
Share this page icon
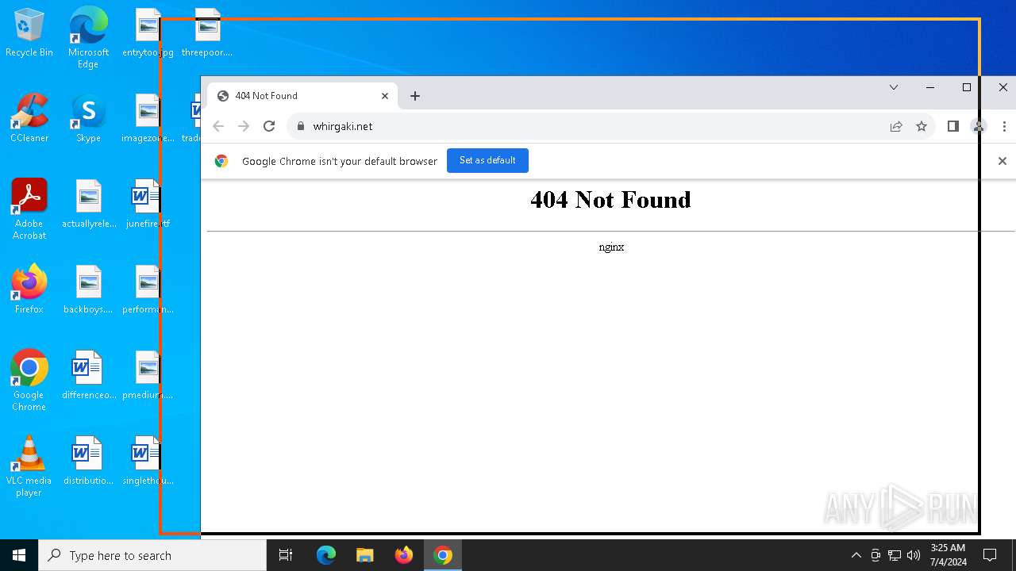pos(896,126)
